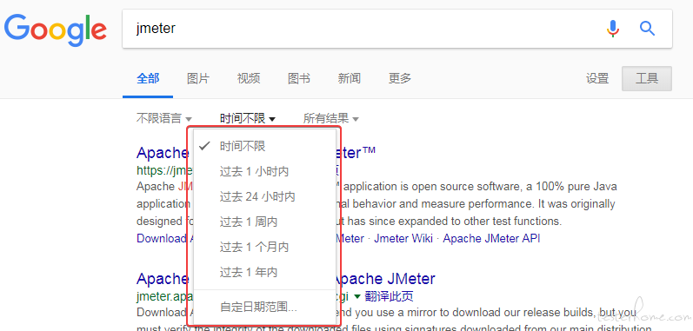This screenshot has height=331, width=693.
Task: Start voice search with microphone icon
Action: click(x=612, y=29)
